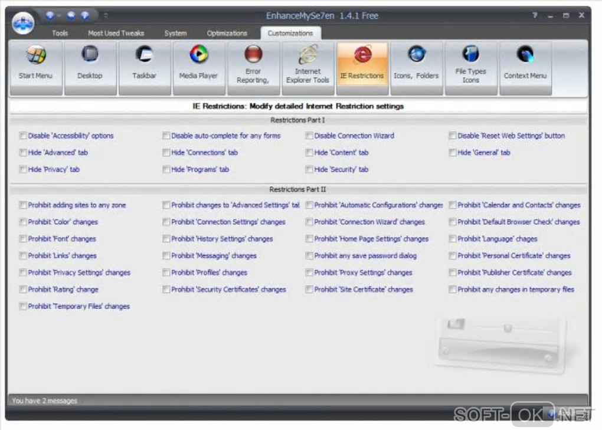Tick Prohibit 'Site Certificate' changes
Screen dimensions: 602x430
tap(309, 289)
